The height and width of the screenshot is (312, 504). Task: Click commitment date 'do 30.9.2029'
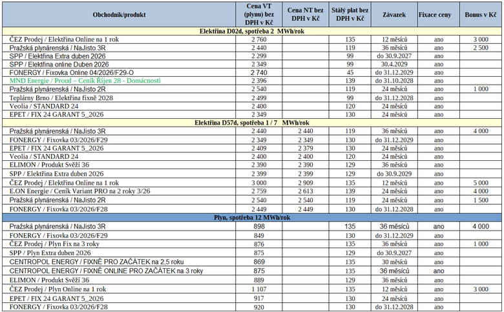click(x=394, y=174)
